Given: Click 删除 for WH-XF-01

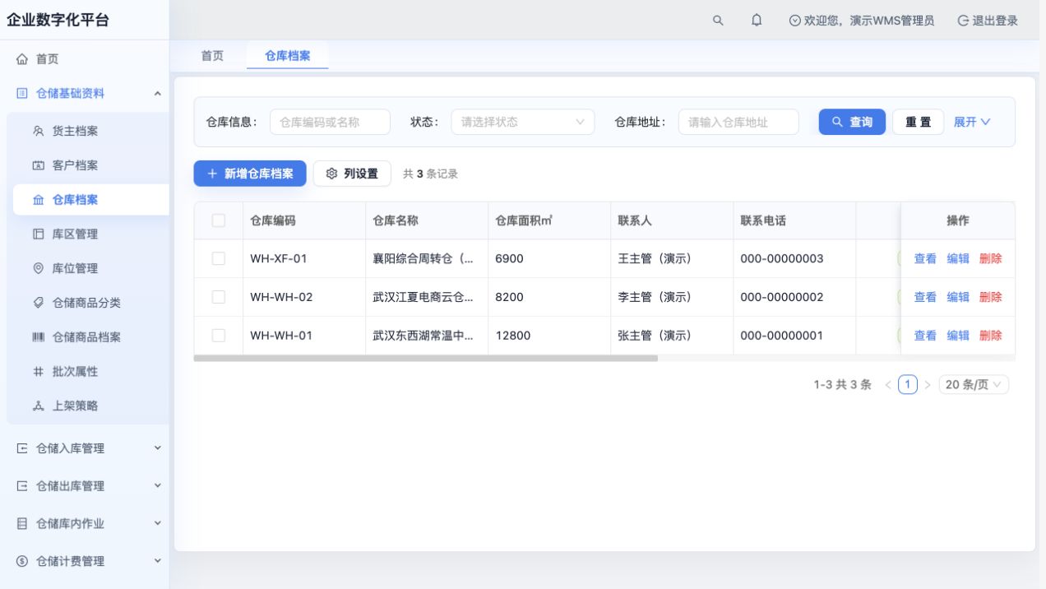Looking at the screenshot, I should point(991,258).
